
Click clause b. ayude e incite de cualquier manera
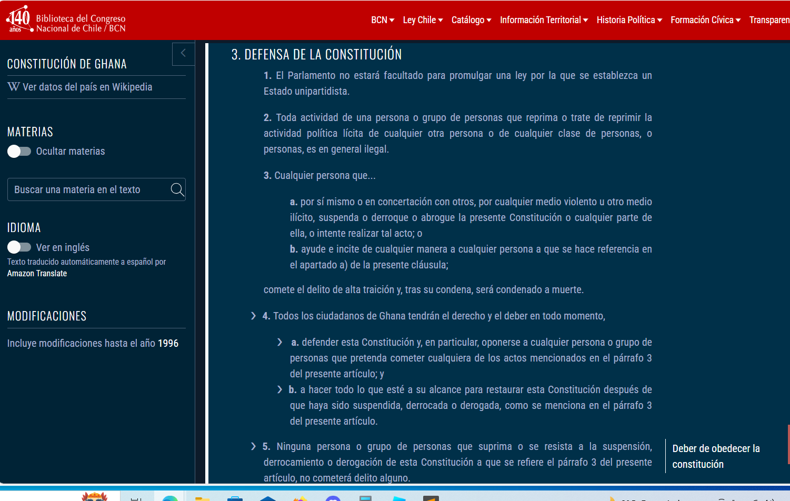point(471,257)
